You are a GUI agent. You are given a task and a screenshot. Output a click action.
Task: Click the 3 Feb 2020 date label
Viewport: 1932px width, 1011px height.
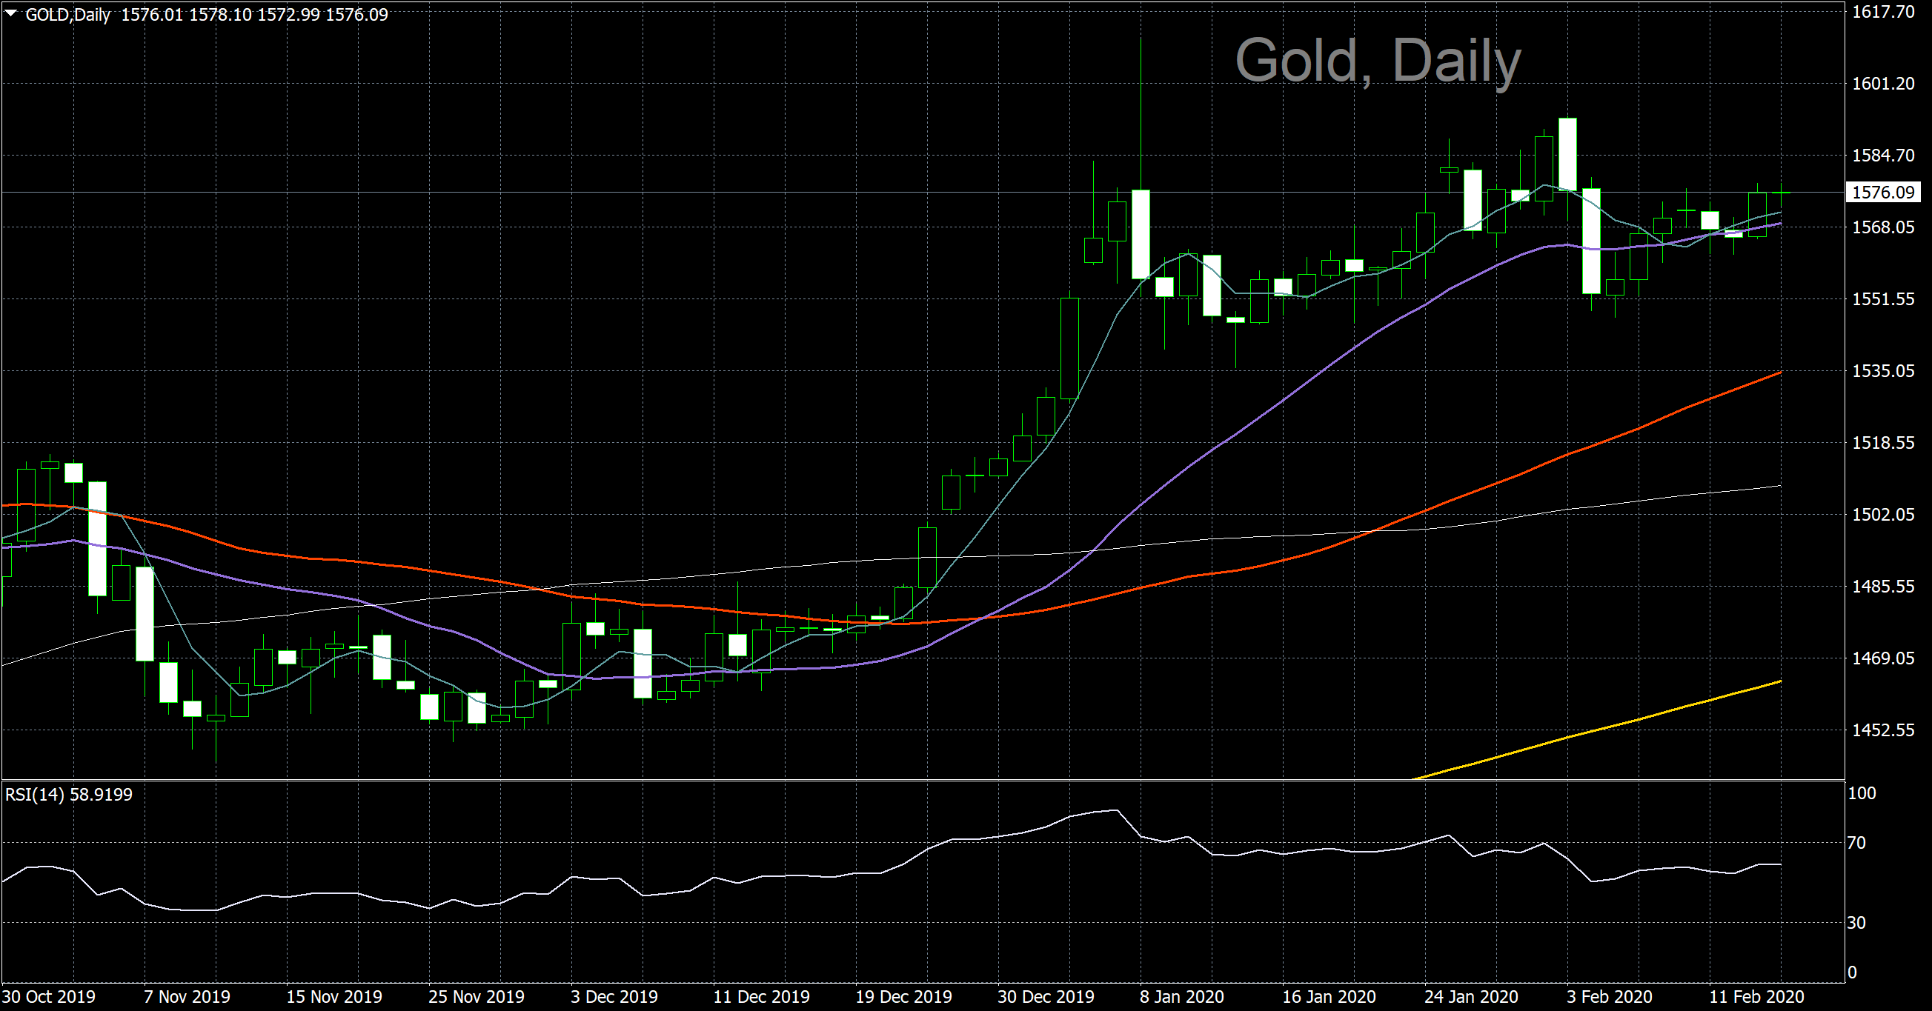point(1610,997)
